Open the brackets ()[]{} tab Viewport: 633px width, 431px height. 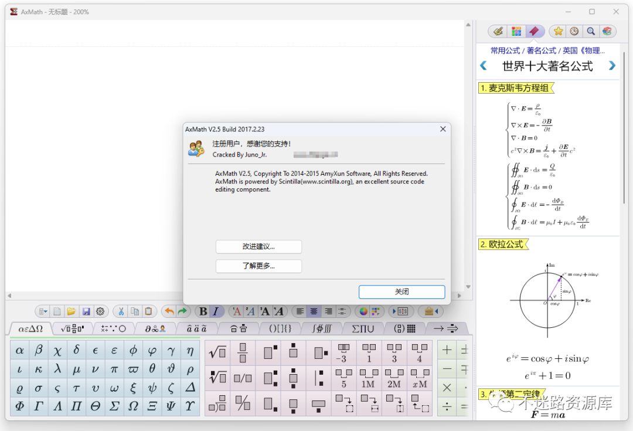(x=280, y=328)
